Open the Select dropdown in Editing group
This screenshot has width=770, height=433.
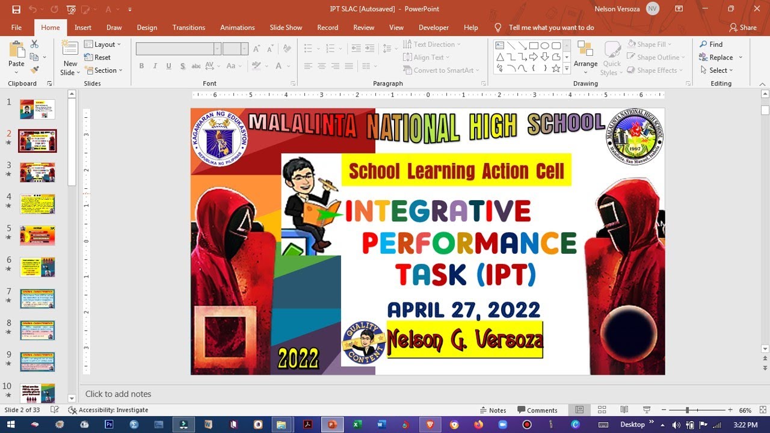(x=716, y=70)
